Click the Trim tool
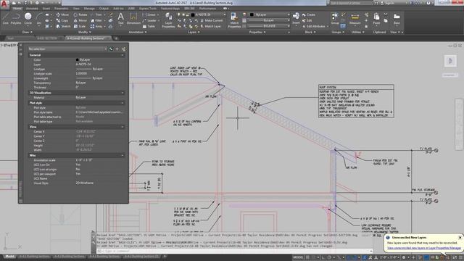This screenshot has height=261, width=464. pyautogui.click(x=96, y=14)
